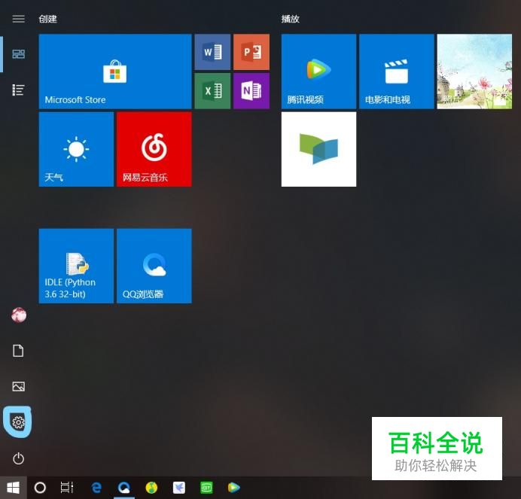Open the 腾讯视频 tile
This screenshot has width=521, height=499.
coord(318,72)
